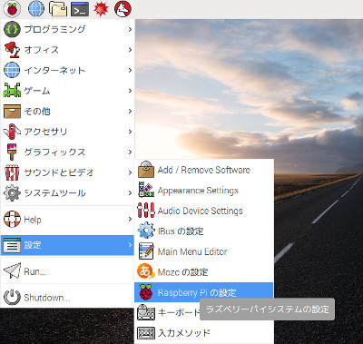Expand the その他 submenu arrow
363x344 pixels.
pos(130,111)
